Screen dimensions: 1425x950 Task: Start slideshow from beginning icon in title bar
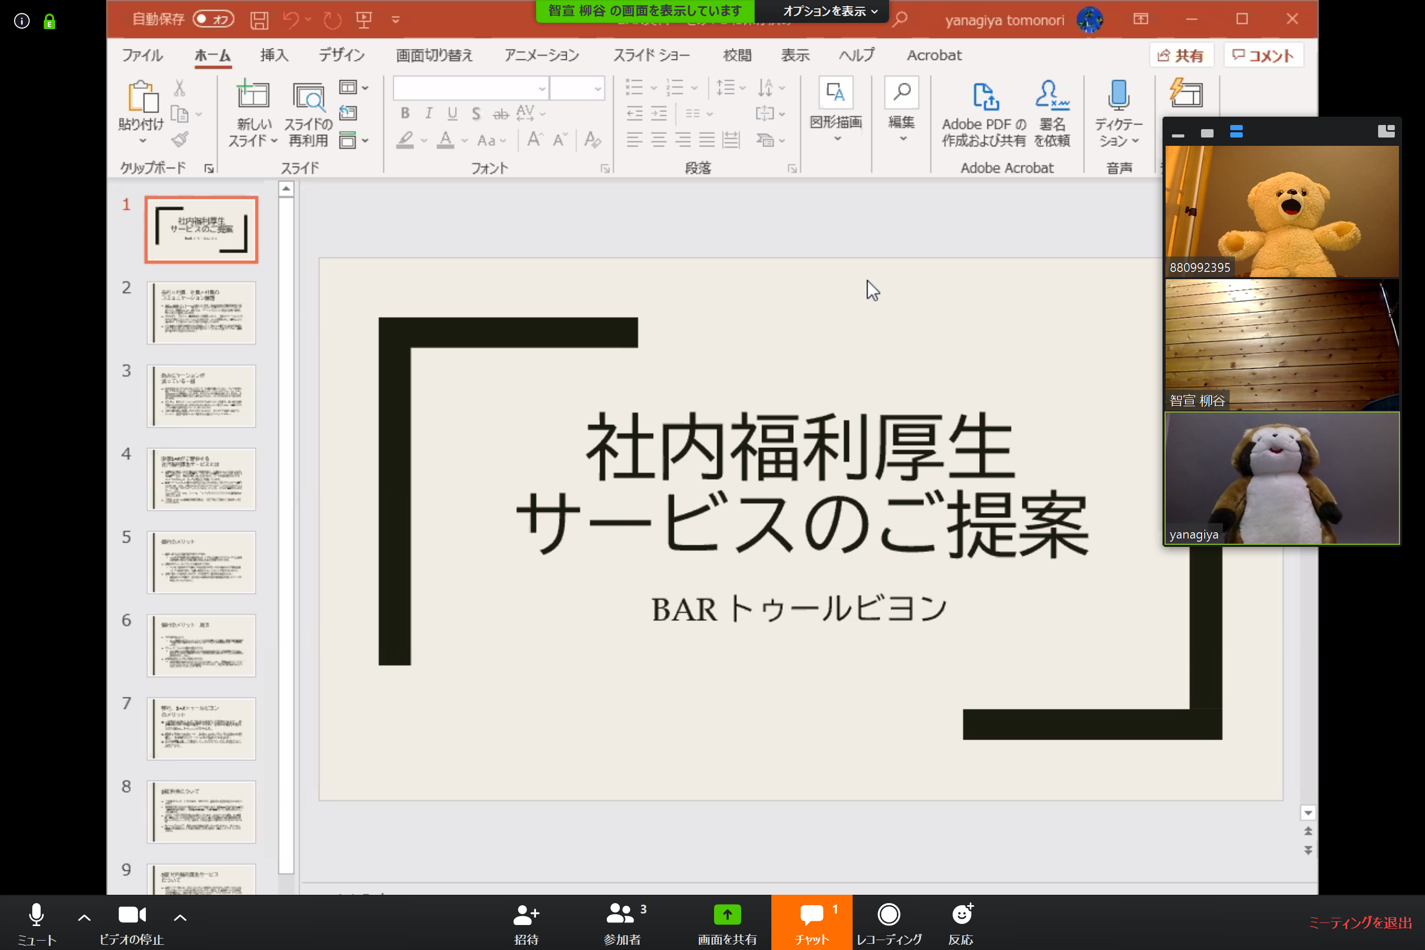(364, 20)
